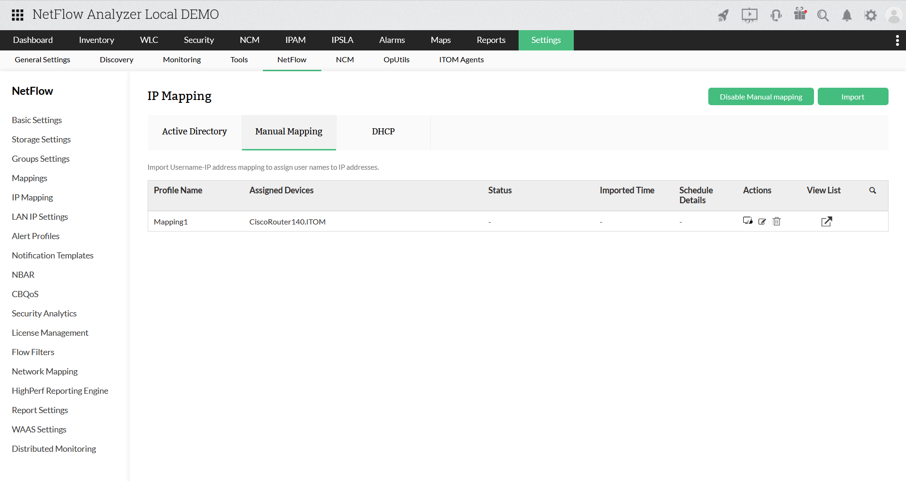
Task: Click the demo video presentation icon
Action: [749, 15]
